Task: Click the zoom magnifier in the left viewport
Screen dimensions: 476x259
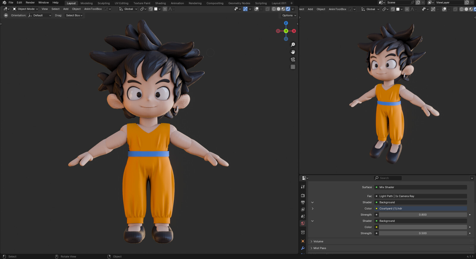Action: coord(293,45)
